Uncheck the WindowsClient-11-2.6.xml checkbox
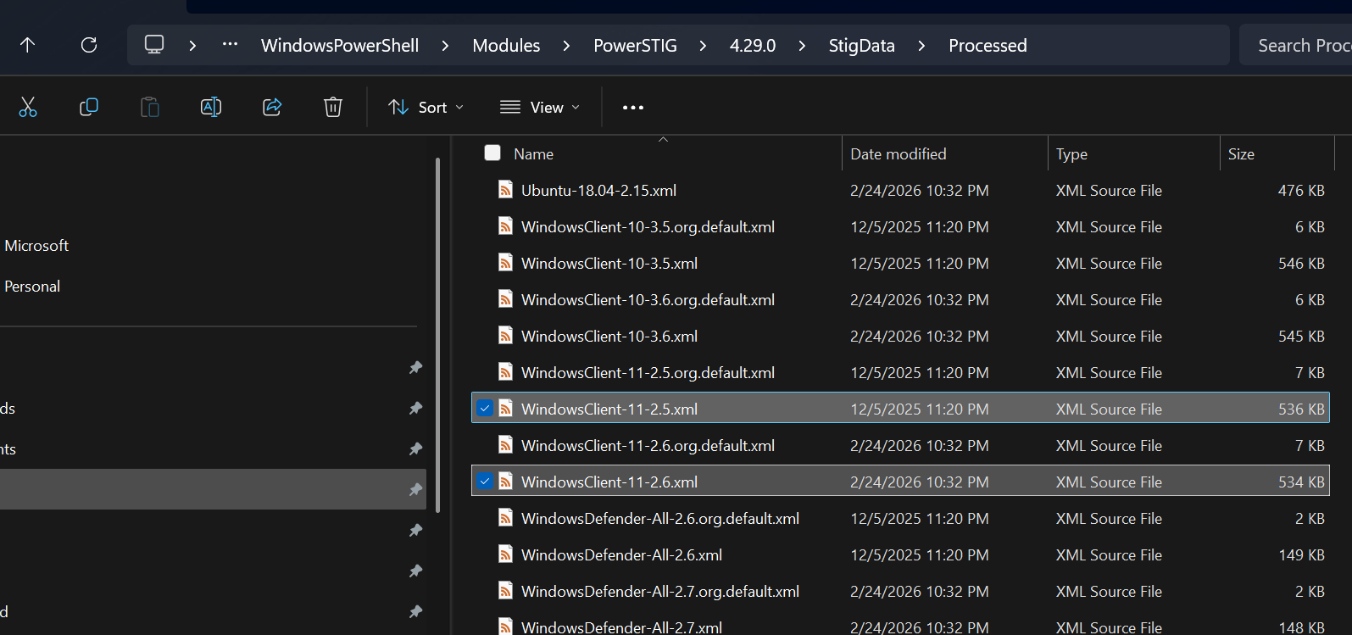1352x635 pixels. click(485, 481)
